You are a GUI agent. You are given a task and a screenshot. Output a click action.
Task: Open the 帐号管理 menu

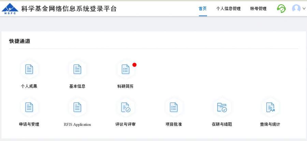click(258, 9)
